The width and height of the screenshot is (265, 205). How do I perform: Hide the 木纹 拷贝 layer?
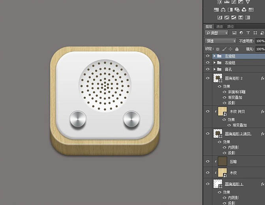click(x=208, y=112)
